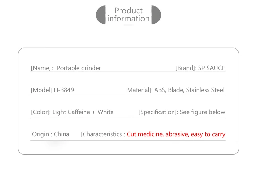Select the Light Caffeine + White color text
Image resolution: width=257 pixels, height=174 pixels.
click(83, 112)
